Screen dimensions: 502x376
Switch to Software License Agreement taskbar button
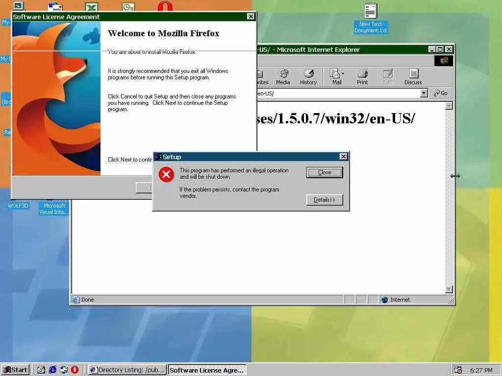point(207,370)
